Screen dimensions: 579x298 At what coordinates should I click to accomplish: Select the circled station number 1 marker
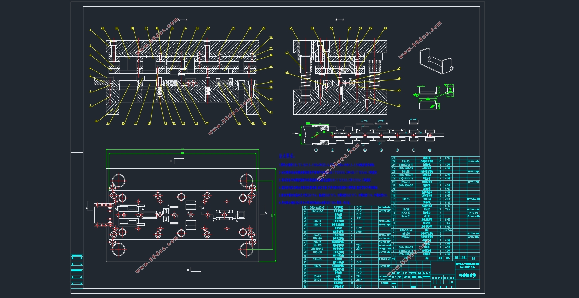click(x=316, y=150)
